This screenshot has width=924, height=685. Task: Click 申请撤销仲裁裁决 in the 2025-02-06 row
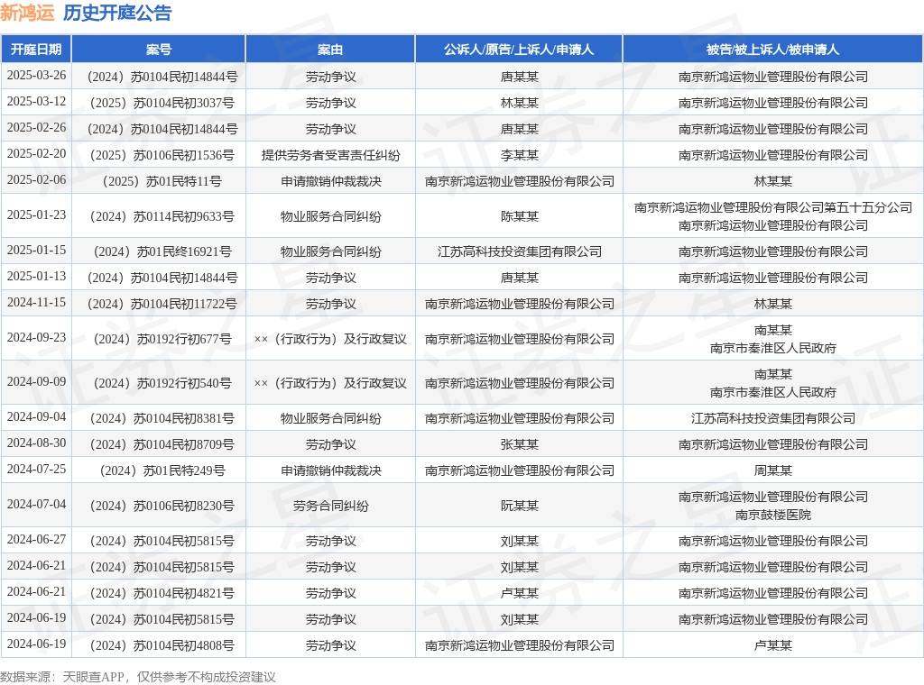[330, 181]
